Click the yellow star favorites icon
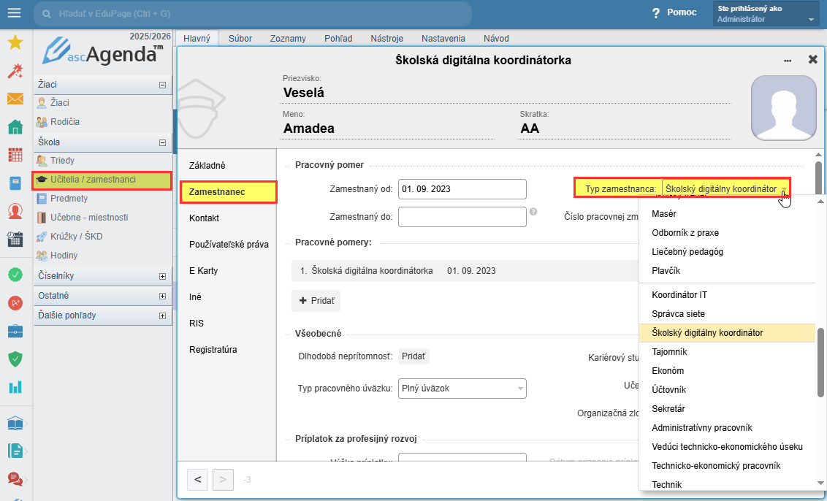The image size is (827, 501). (x=15, y=43)
